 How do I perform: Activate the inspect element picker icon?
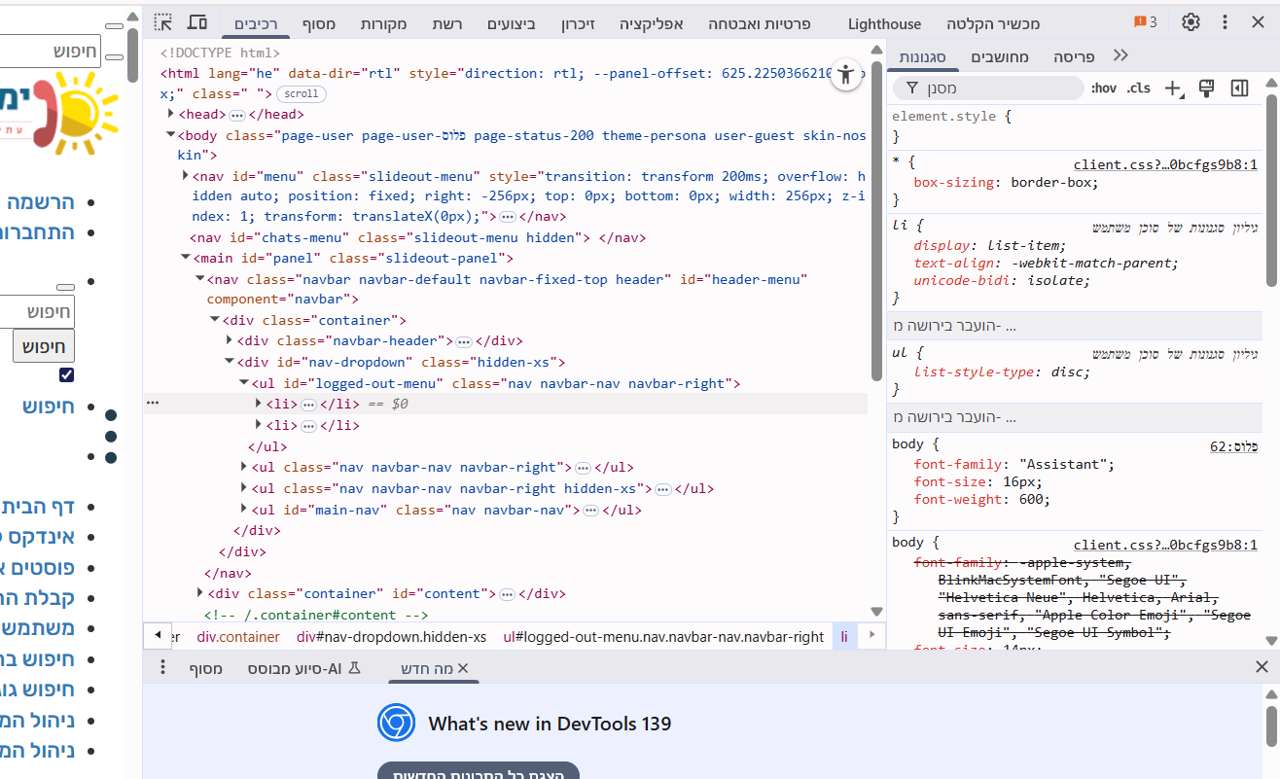click(163, 22)
